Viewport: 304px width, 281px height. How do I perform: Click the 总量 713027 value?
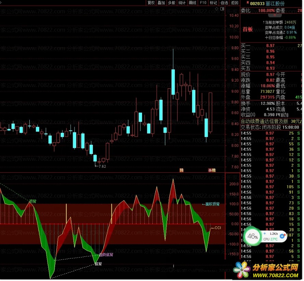(267, 91)
